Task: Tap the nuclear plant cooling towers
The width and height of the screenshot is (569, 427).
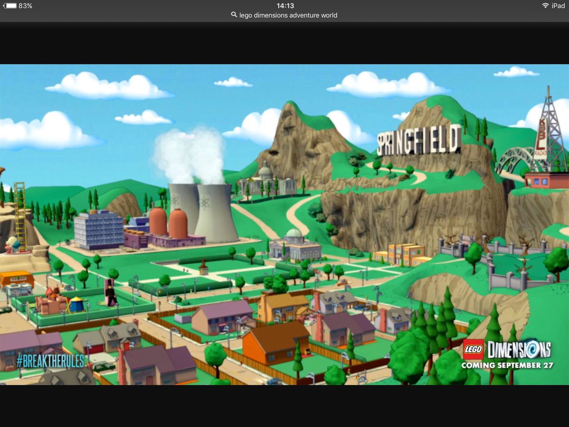Action: coord(204,212)
